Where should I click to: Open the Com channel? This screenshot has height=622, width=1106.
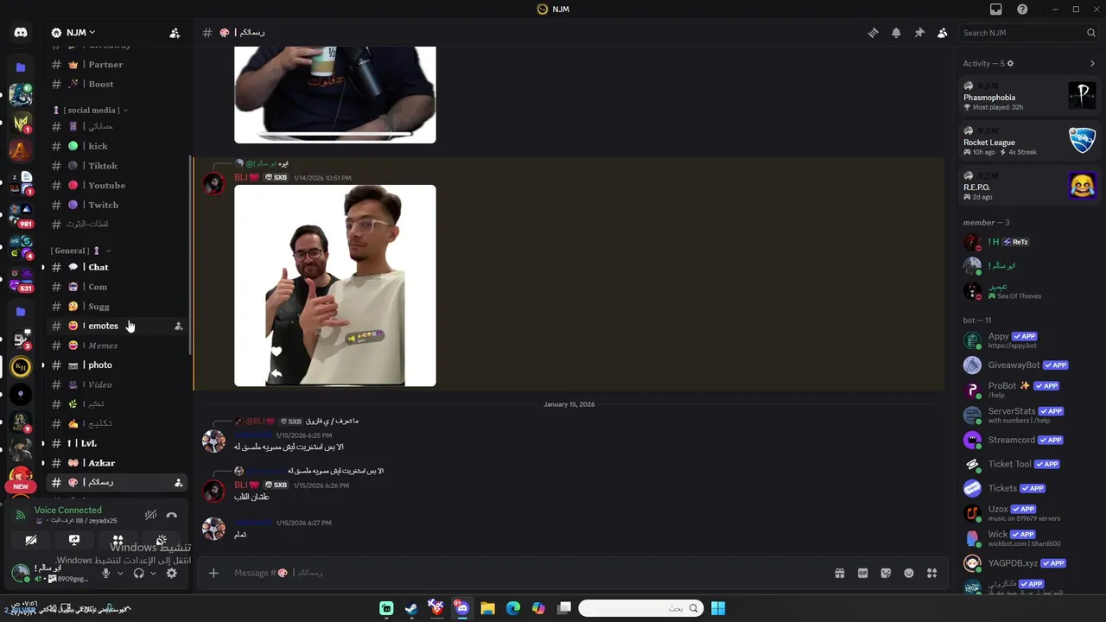pyautogui.click(x=118, y=287)
